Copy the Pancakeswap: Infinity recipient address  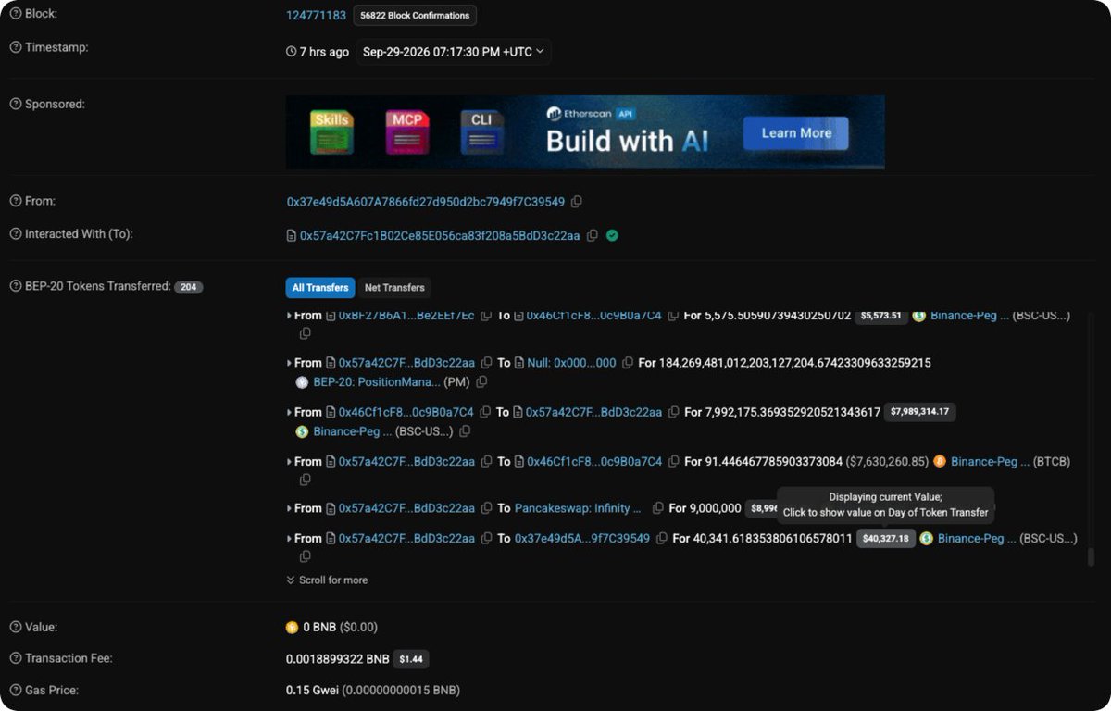tap(657, 508)
